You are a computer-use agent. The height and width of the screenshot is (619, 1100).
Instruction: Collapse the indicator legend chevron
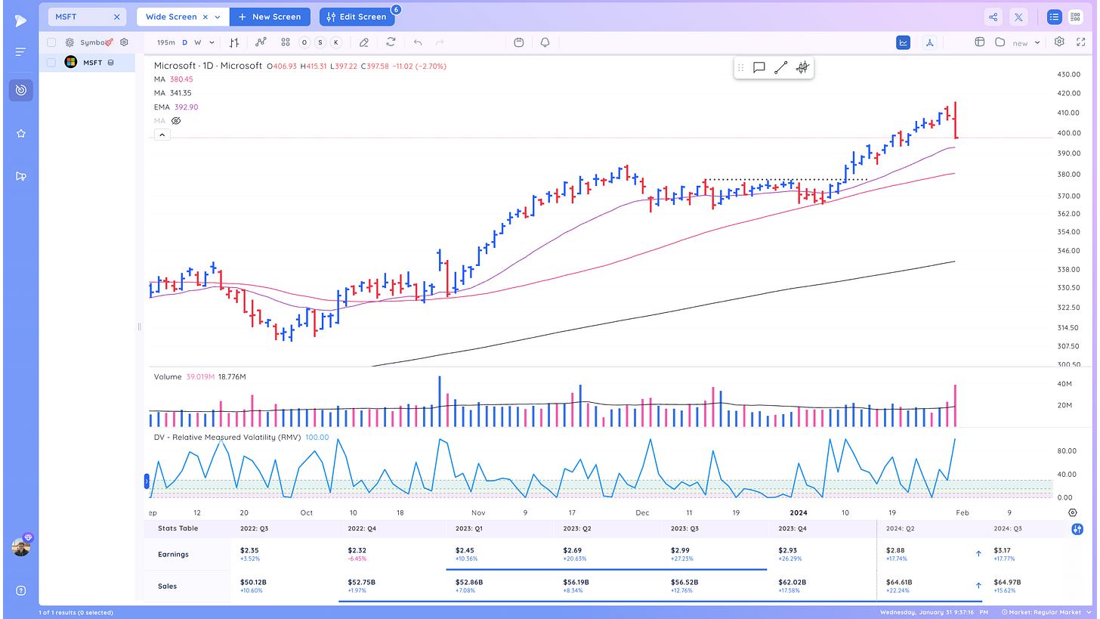162,135
